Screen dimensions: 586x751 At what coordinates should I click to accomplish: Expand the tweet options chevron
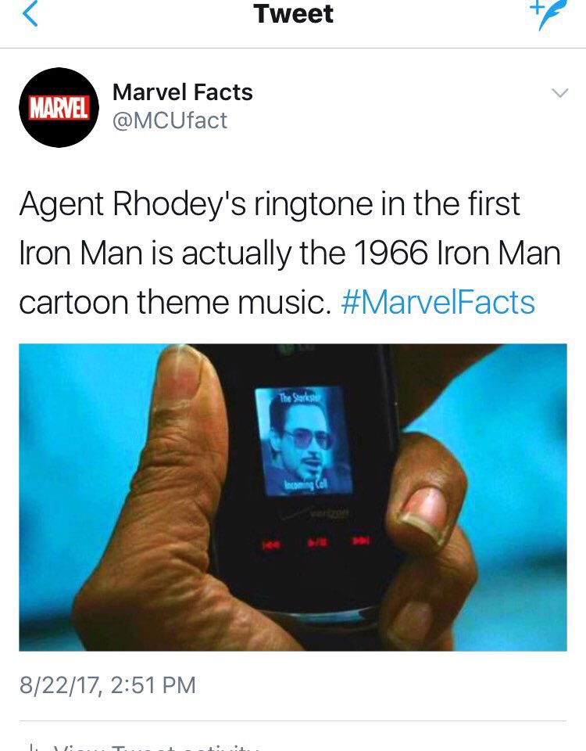pyautogui.click(x=559, y=93)
